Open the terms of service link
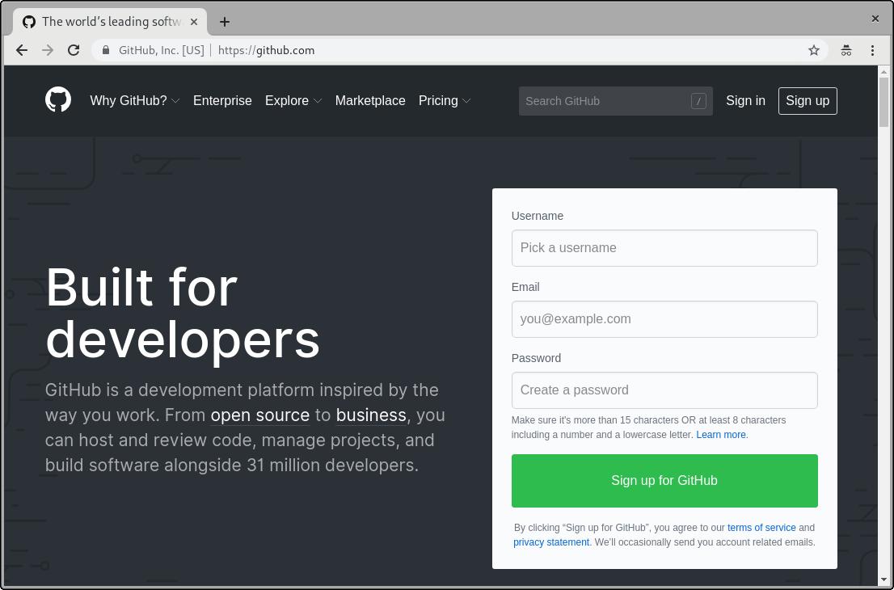This screenshot has width=894, height=590. pos(761,528)
